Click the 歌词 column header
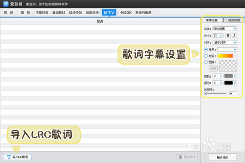This screenshot has height=163, width=245. point(100,21)
